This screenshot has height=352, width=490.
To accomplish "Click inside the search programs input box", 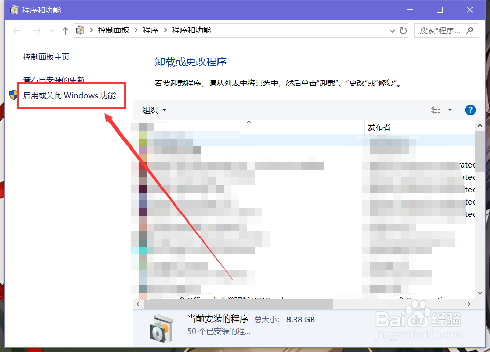I will [440, 30].
